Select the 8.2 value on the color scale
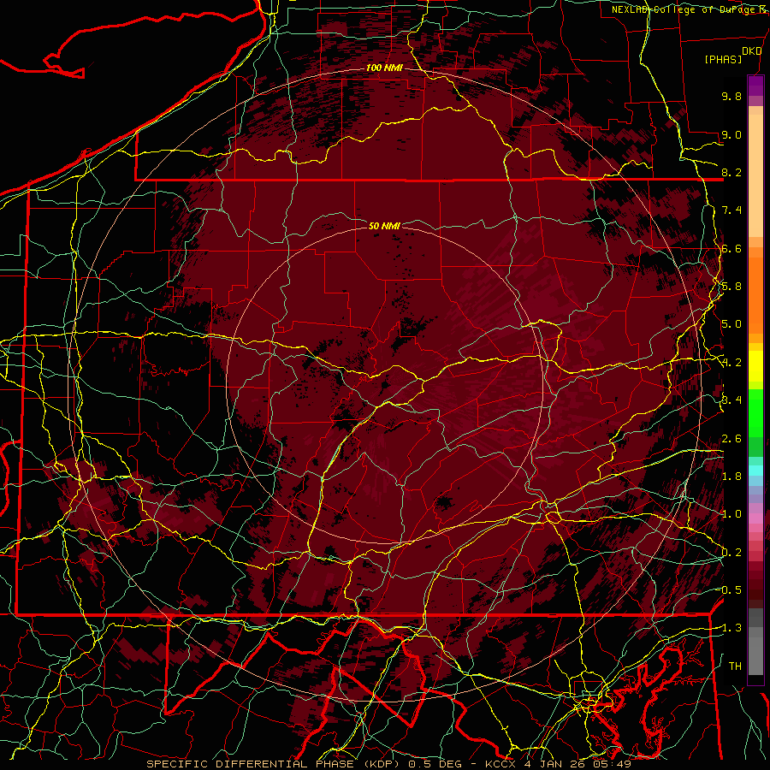 [x=731, y=172]
